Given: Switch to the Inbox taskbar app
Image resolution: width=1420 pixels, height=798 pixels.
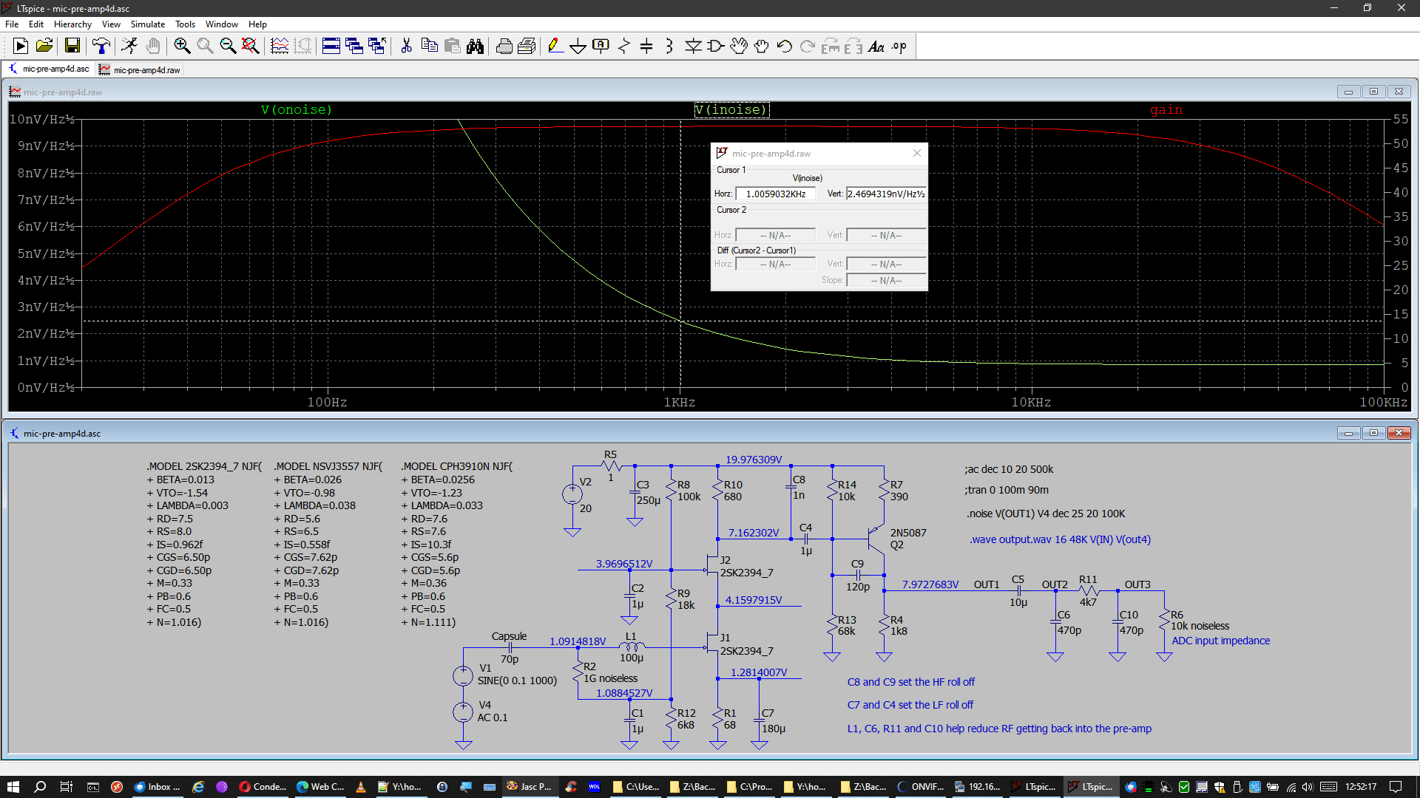Looking at the screenshot, I should point(158,787).
